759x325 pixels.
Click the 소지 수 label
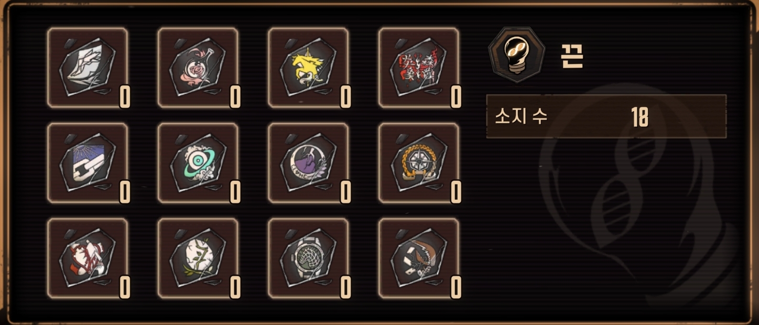click(x=521, y=116)
